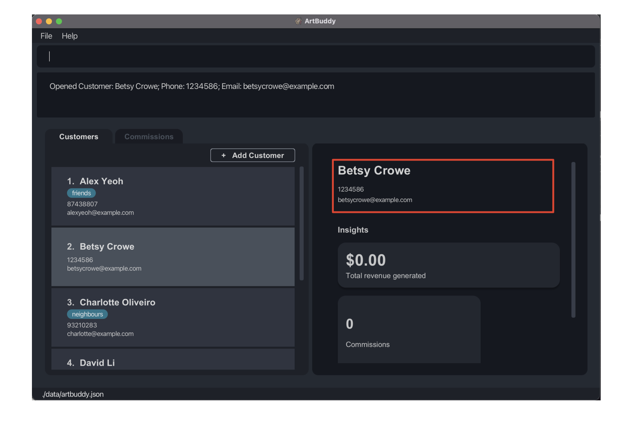Click the Total revenue generated card
This screenshot has width=625, height=422.
coord(449,265)
